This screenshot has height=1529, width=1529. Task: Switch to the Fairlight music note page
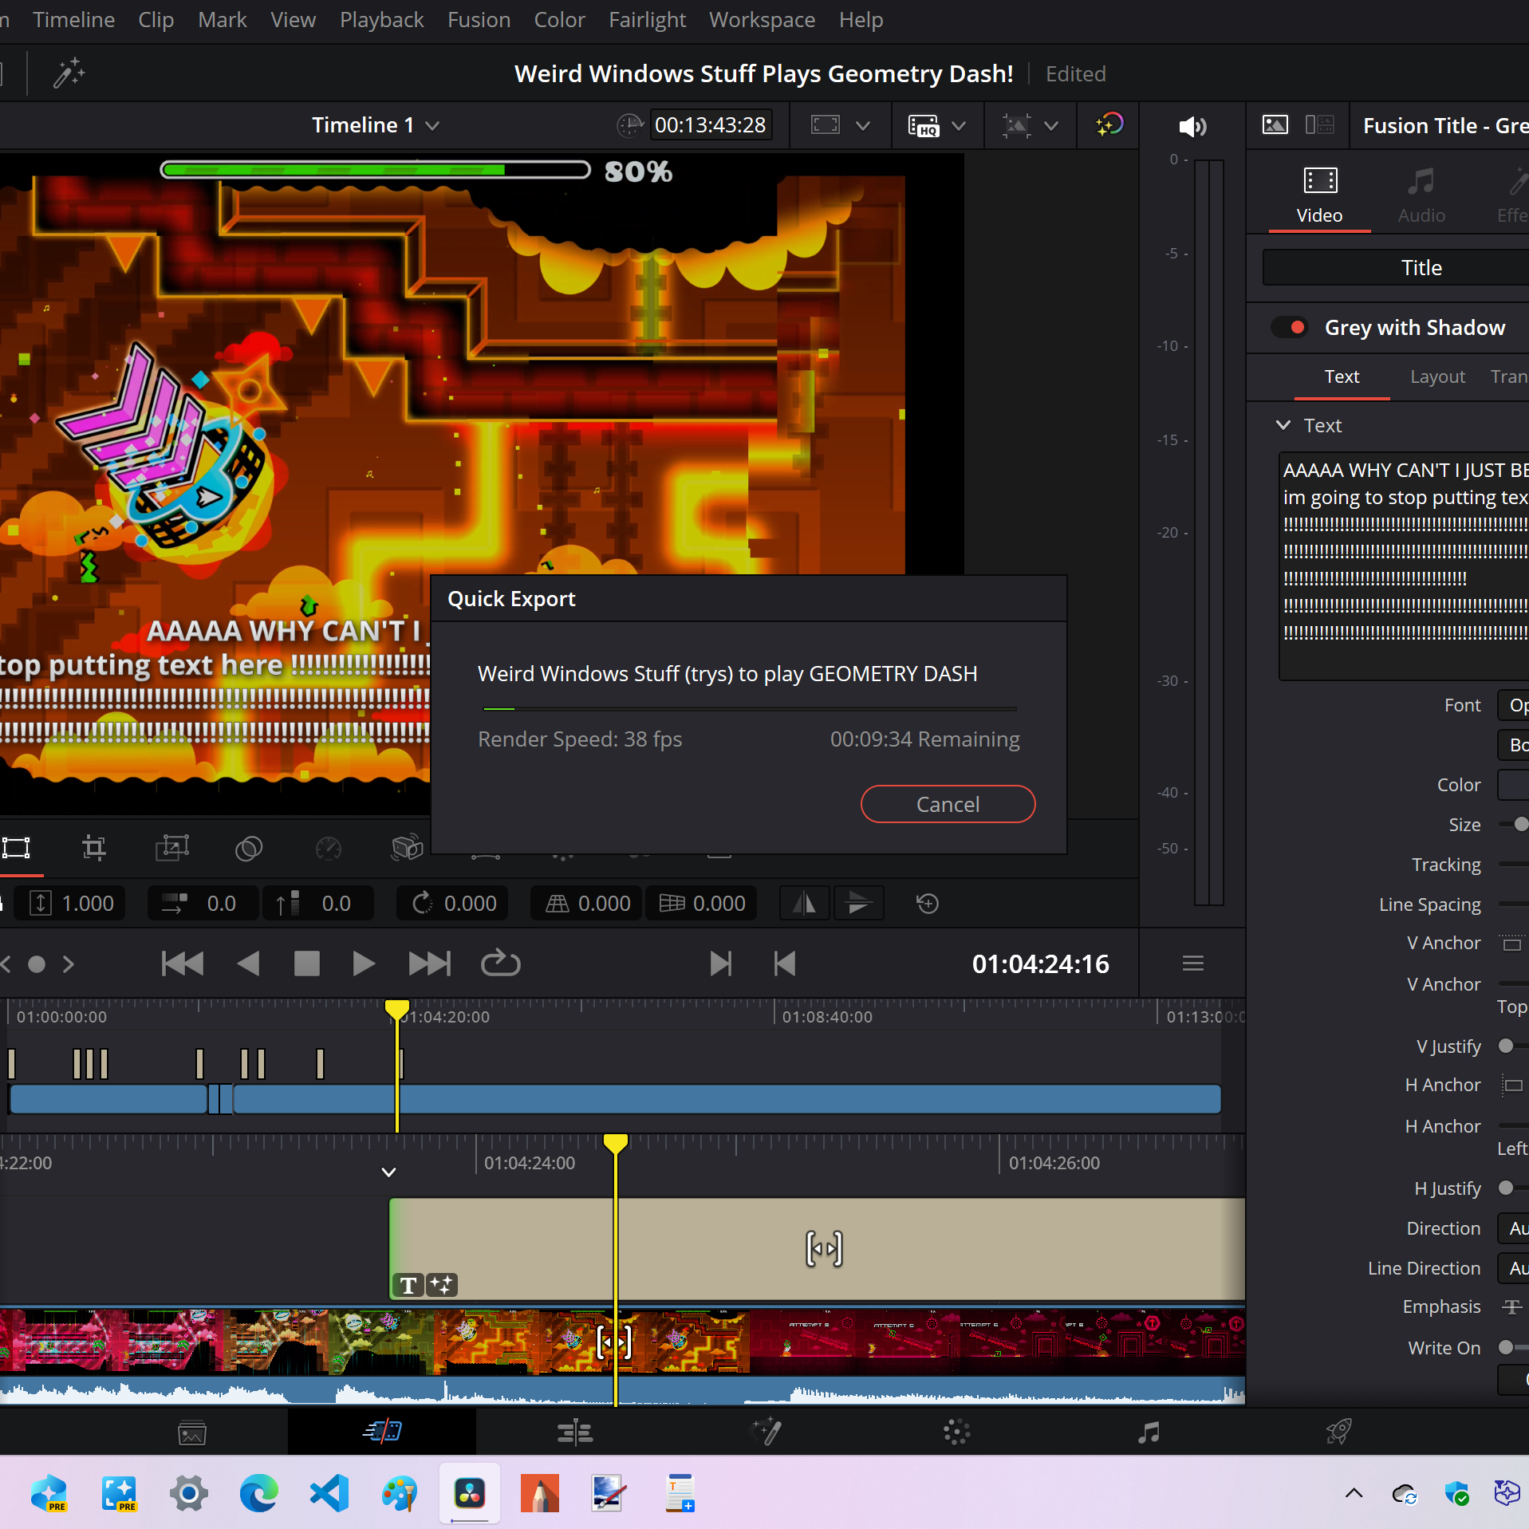[x=1149, y=1432]
